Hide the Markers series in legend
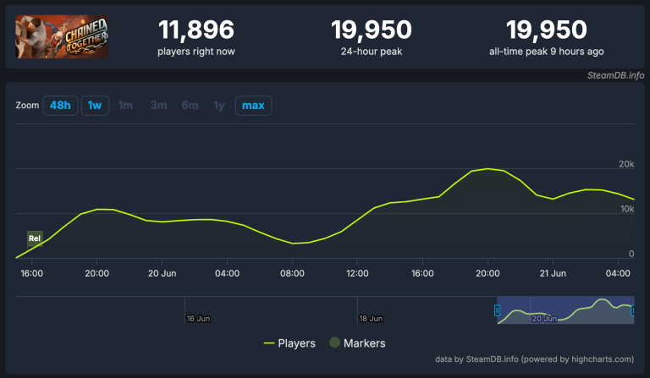The height and width of the screenshot is (378, 650). (x=355, y=343)
